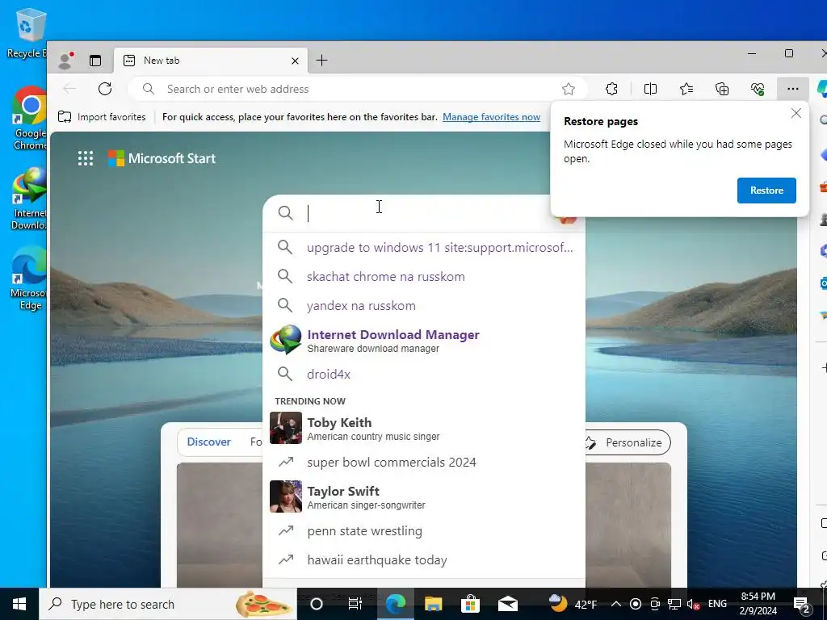Switch ENG input language indicator
Viewport: 827px width, 620px height.
(717, 604)
